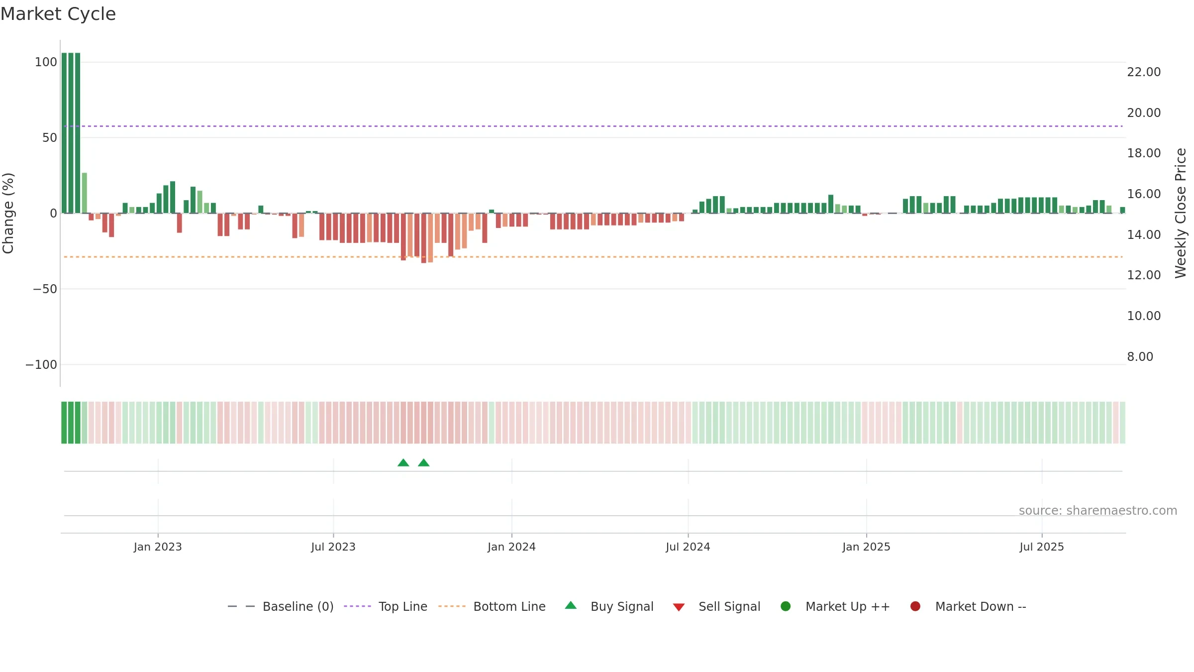Viewport: 1194px width, 672px height.
Task: Toggle the Baseline (0) legend entry
Action: click(x=281, y=606)
